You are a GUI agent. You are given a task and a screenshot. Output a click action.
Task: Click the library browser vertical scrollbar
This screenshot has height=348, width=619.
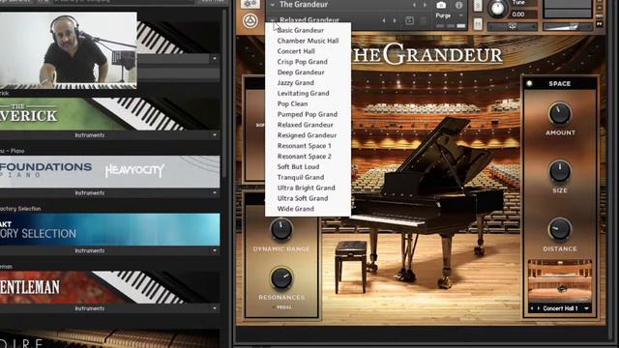pos(224,95)
